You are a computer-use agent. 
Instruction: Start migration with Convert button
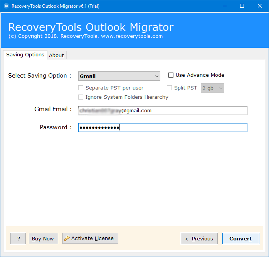(x=241, y=238)
